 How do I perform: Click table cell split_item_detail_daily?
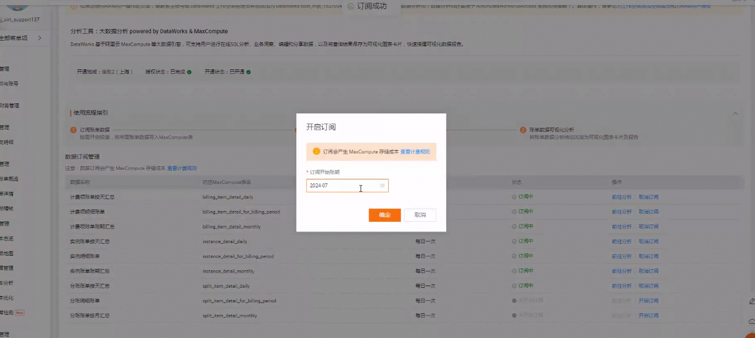pyautogui.click(x=226, y=286)
